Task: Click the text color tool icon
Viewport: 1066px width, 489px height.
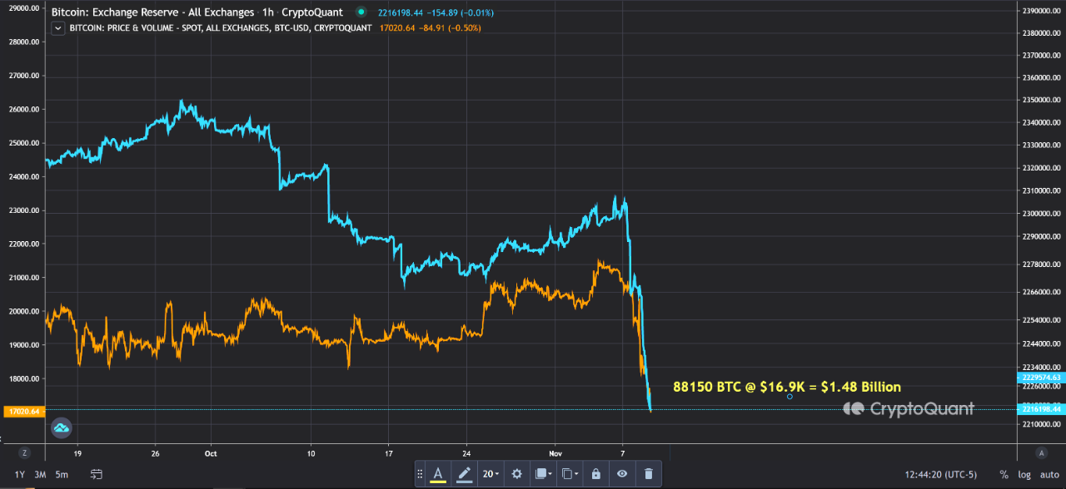Action: coord(438,474)
